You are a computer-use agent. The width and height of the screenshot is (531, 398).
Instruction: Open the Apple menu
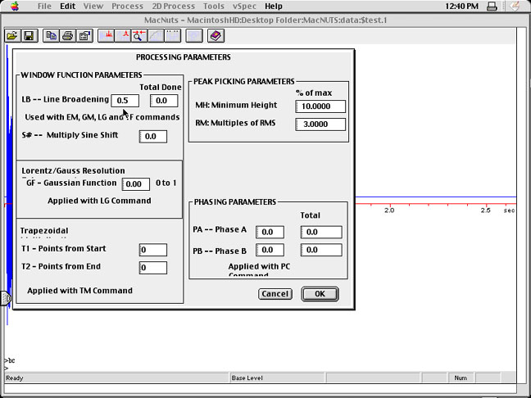(x=14, y=6)
